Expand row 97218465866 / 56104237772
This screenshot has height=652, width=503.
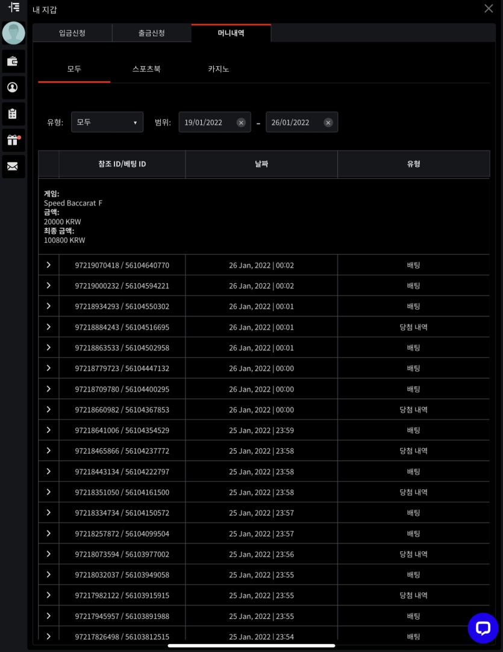click(49, 450)
